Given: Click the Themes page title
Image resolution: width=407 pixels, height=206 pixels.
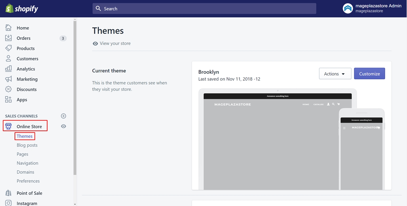Looking at the screenshot, I should tap(108, 30).
